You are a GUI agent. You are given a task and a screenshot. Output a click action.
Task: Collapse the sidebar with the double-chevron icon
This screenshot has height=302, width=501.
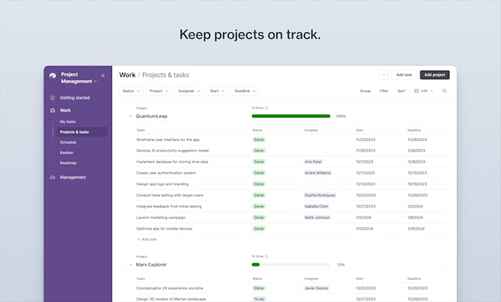pyautogui.click(x=103, y=76)
